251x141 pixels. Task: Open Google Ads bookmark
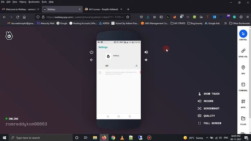click(212, 23)
